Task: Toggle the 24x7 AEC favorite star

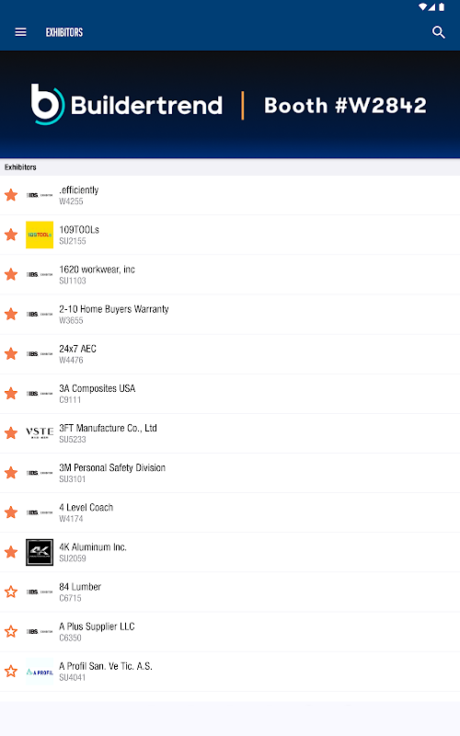Action: point(11,353)
